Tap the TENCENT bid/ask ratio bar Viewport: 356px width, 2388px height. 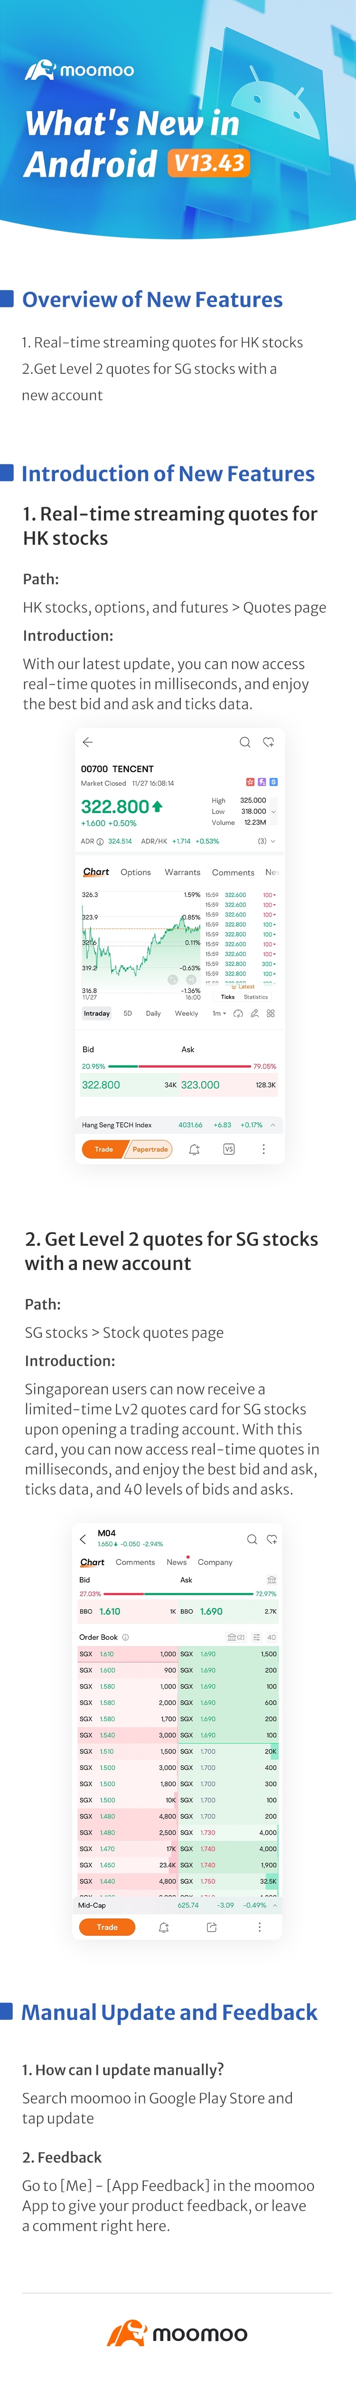pyautogui.click(x=179, y=1066)
